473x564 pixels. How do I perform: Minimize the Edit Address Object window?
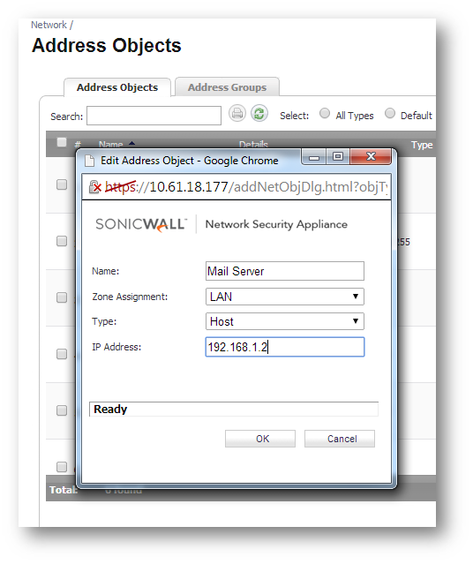coord(314,157)
